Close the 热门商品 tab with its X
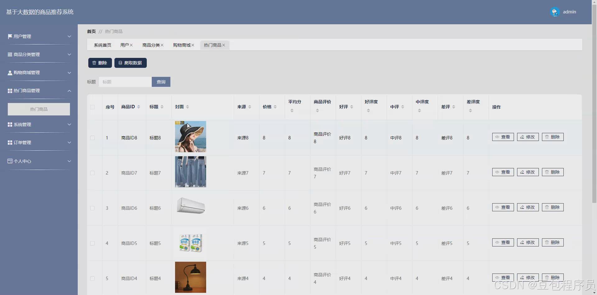 pyautogui.click(x=224, y=45)
